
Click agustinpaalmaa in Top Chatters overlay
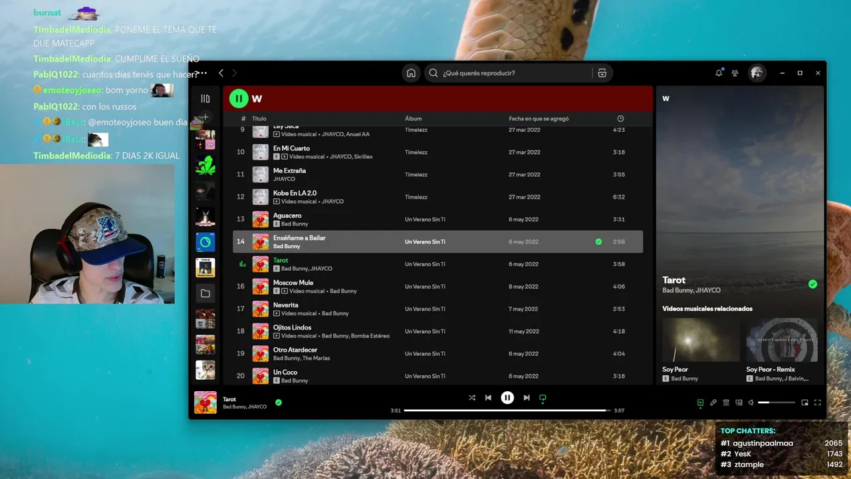tap(763, 443)
